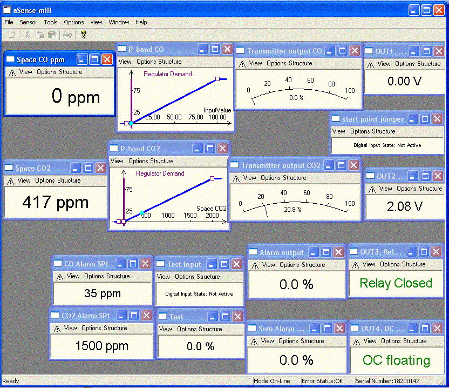Click the window icon in Test input title bar
449x388 pixels.
tap(160, 264)
